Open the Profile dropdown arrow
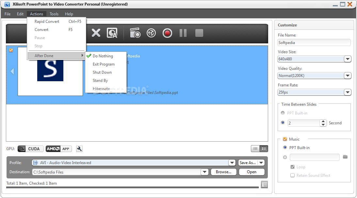357x198 pixels. click(232, 163)
